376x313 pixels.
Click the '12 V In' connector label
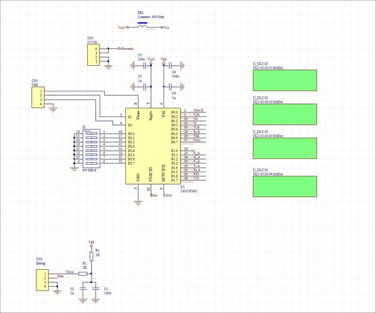point(92,42)
